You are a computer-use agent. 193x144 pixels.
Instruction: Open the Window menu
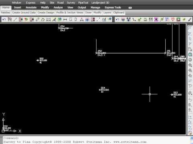pos(16,2)
